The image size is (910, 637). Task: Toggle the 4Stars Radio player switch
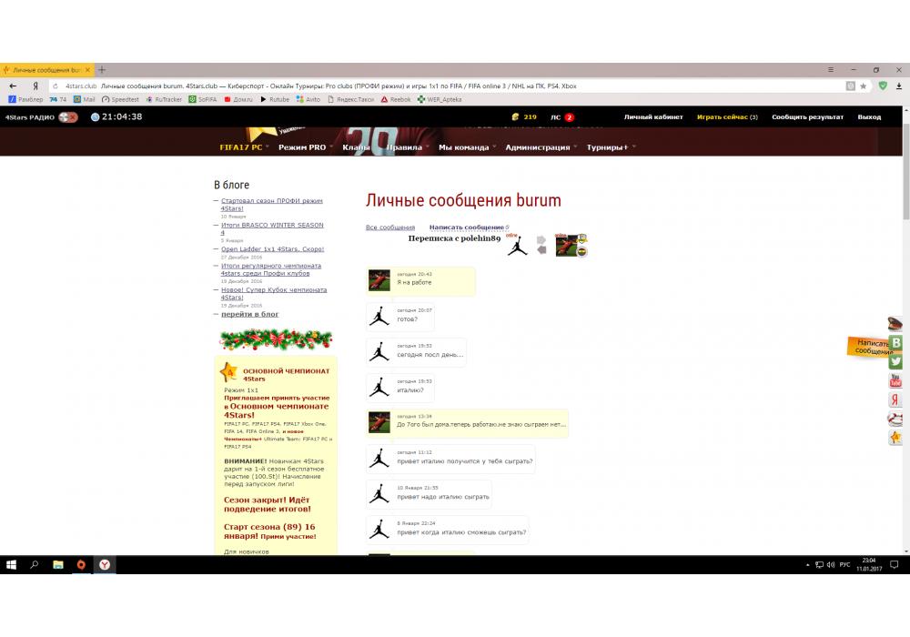click(68, 117)
